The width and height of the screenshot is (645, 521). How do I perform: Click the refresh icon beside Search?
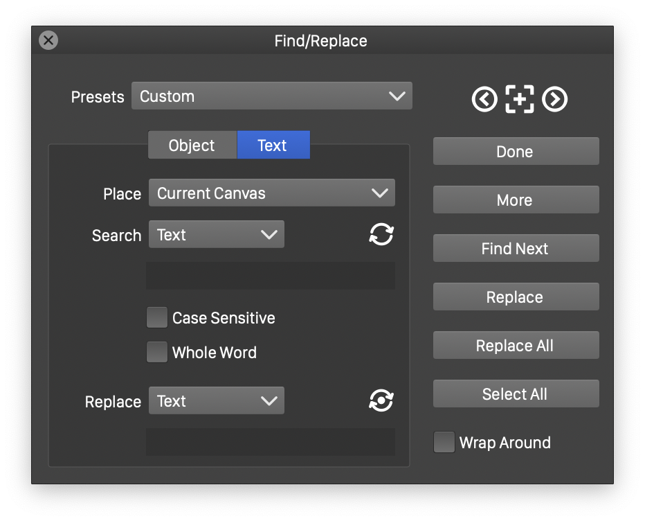tap(381, 235)
